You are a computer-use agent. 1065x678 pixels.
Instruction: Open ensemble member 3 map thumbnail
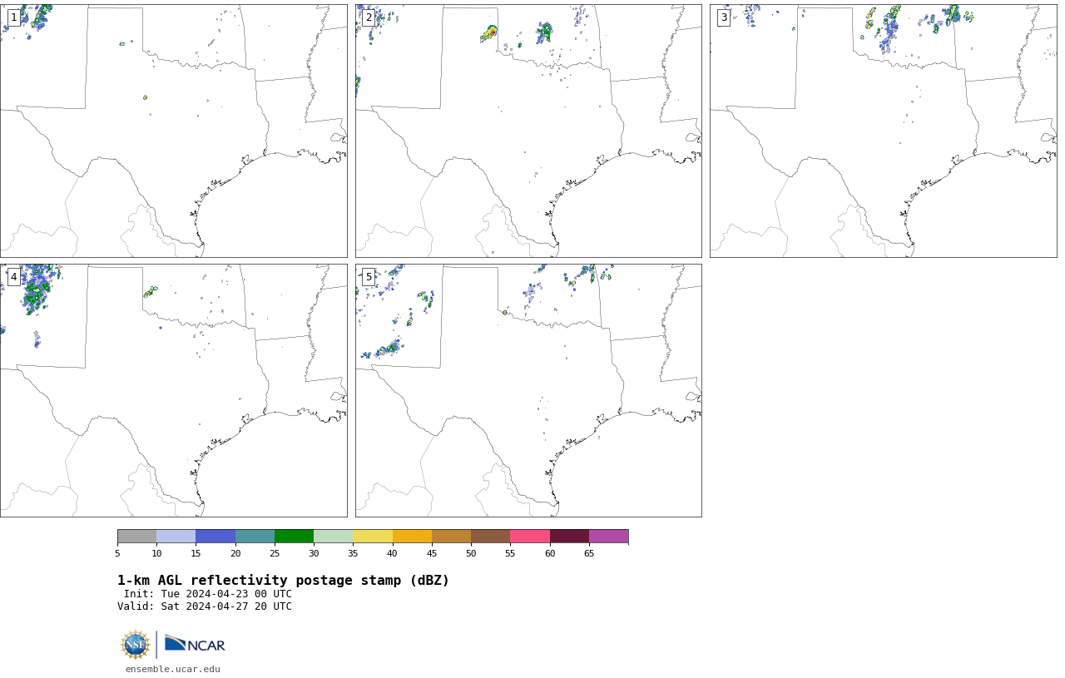point(883,131)
